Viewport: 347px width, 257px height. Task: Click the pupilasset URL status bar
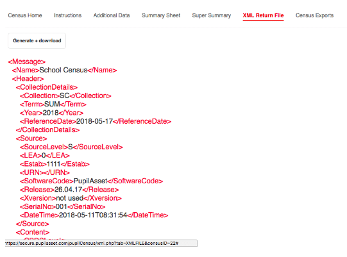tap(101, 244)
